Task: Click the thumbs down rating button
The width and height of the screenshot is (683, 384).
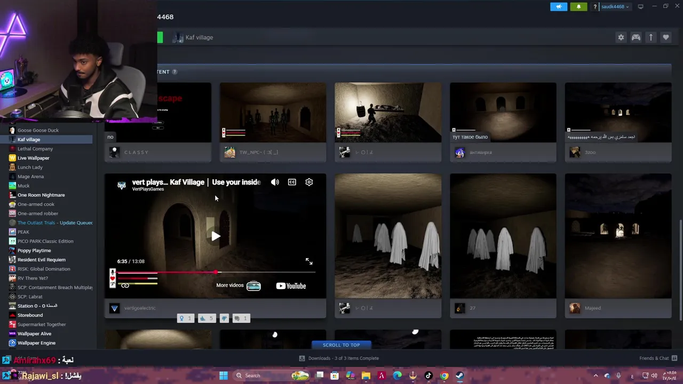Action: (224, 318)
